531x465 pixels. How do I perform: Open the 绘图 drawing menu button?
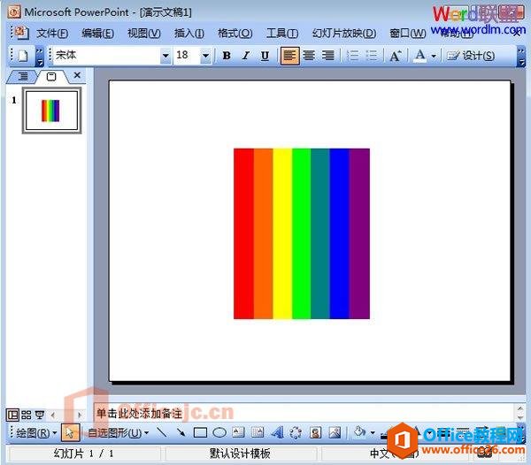pos(36,433)
